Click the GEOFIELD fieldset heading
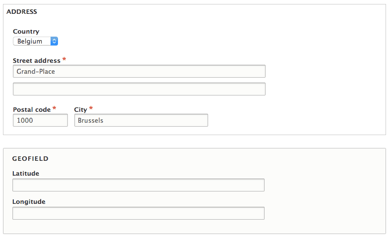This screenshot has width=390, height=239. point(30,159)
